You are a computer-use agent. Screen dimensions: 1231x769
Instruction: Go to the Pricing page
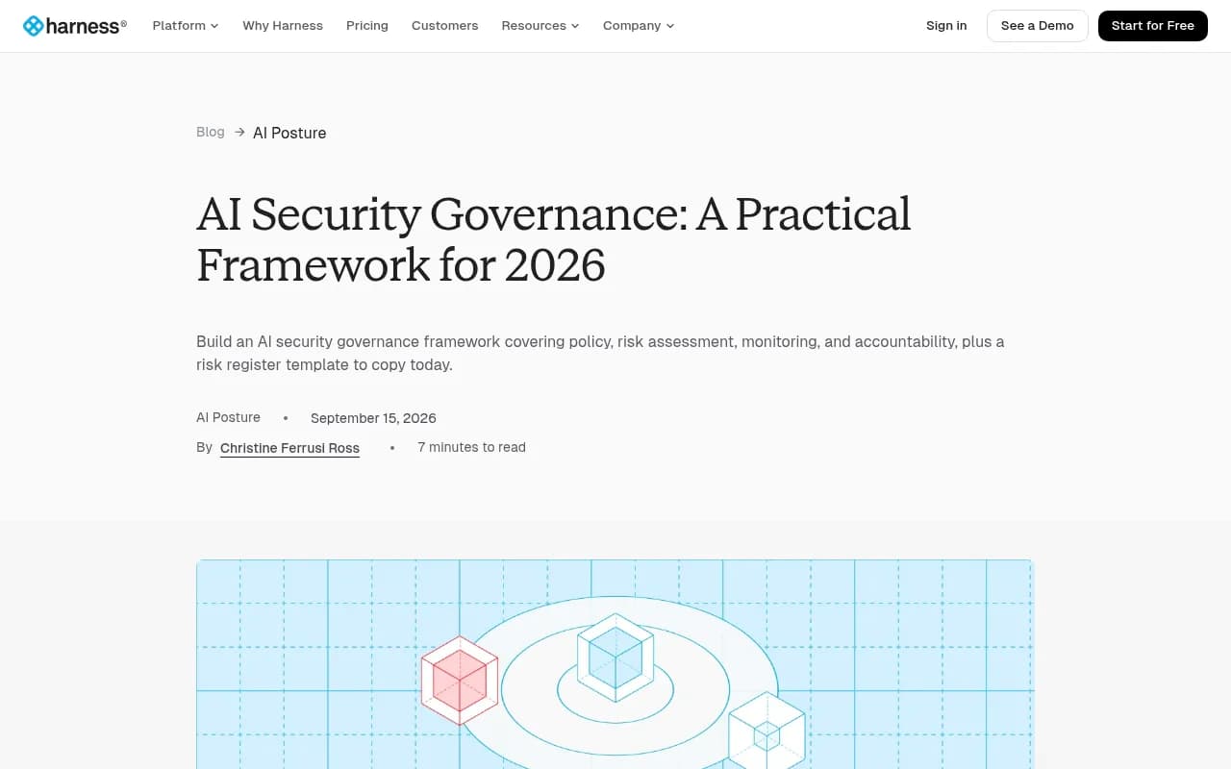(367, 26)
